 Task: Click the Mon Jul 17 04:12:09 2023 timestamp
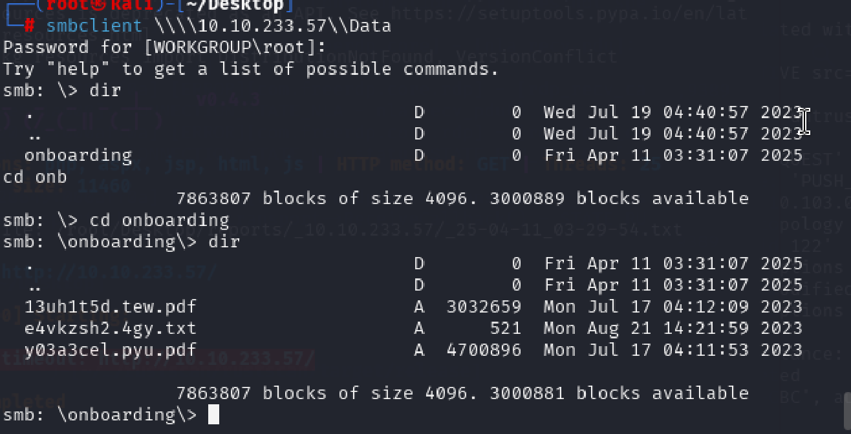(x=673, y=306)
